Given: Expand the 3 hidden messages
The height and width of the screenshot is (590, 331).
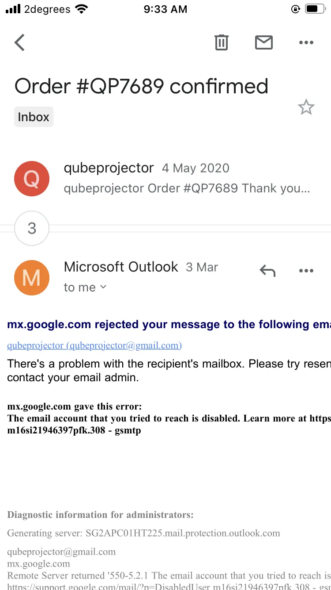Looking at the screenshot, I should coord(32,228).
